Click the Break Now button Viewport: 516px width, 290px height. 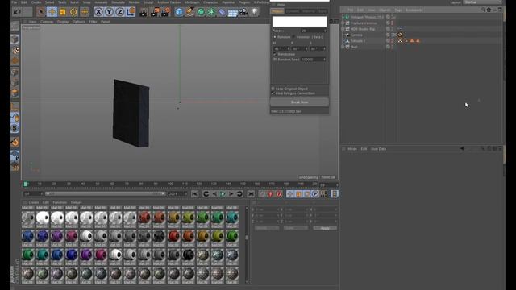point(299,102)
